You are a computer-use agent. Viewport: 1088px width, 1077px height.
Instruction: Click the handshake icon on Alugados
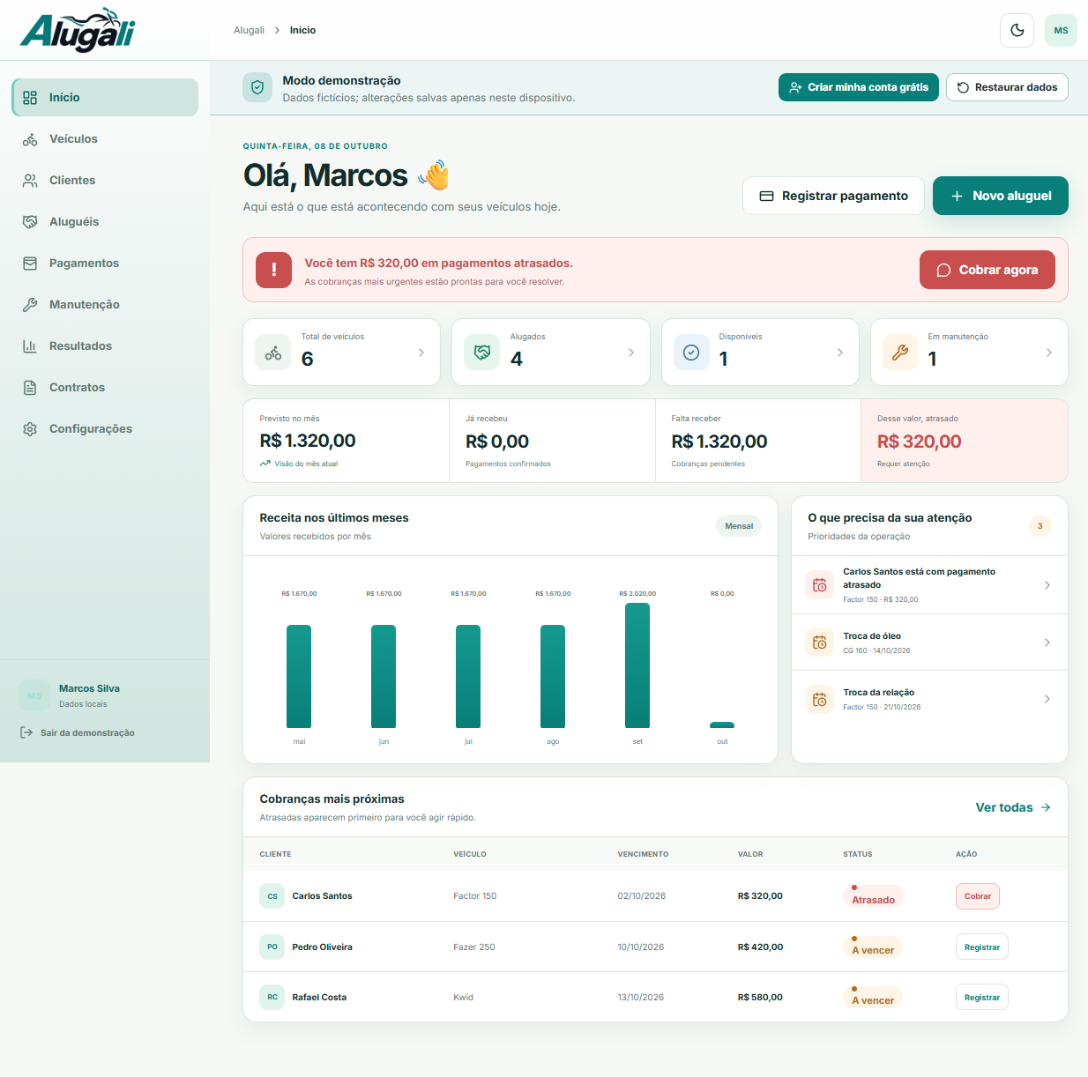click(482, 353)
